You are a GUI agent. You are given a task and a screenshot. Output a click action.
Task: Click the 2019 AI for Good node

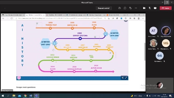[x=96, y=71]
